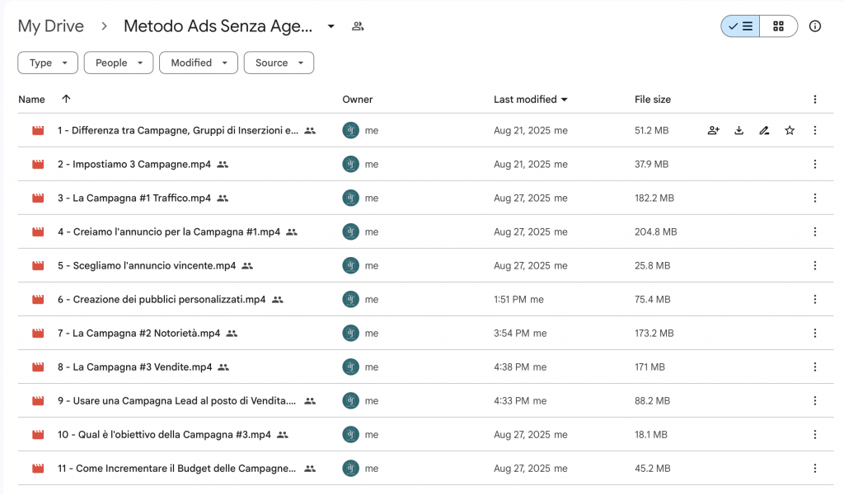844x495 pixels.
Task: Open the view details info icon
Action: tap(815, 26)
